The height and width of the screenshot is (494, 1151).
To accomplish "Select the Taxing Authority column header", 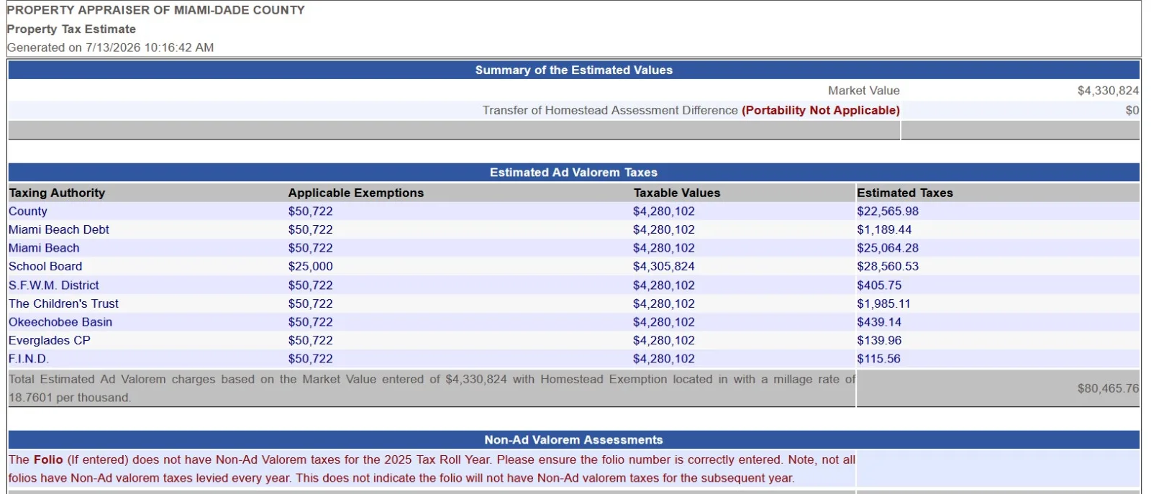I will [x=57, y=193].
